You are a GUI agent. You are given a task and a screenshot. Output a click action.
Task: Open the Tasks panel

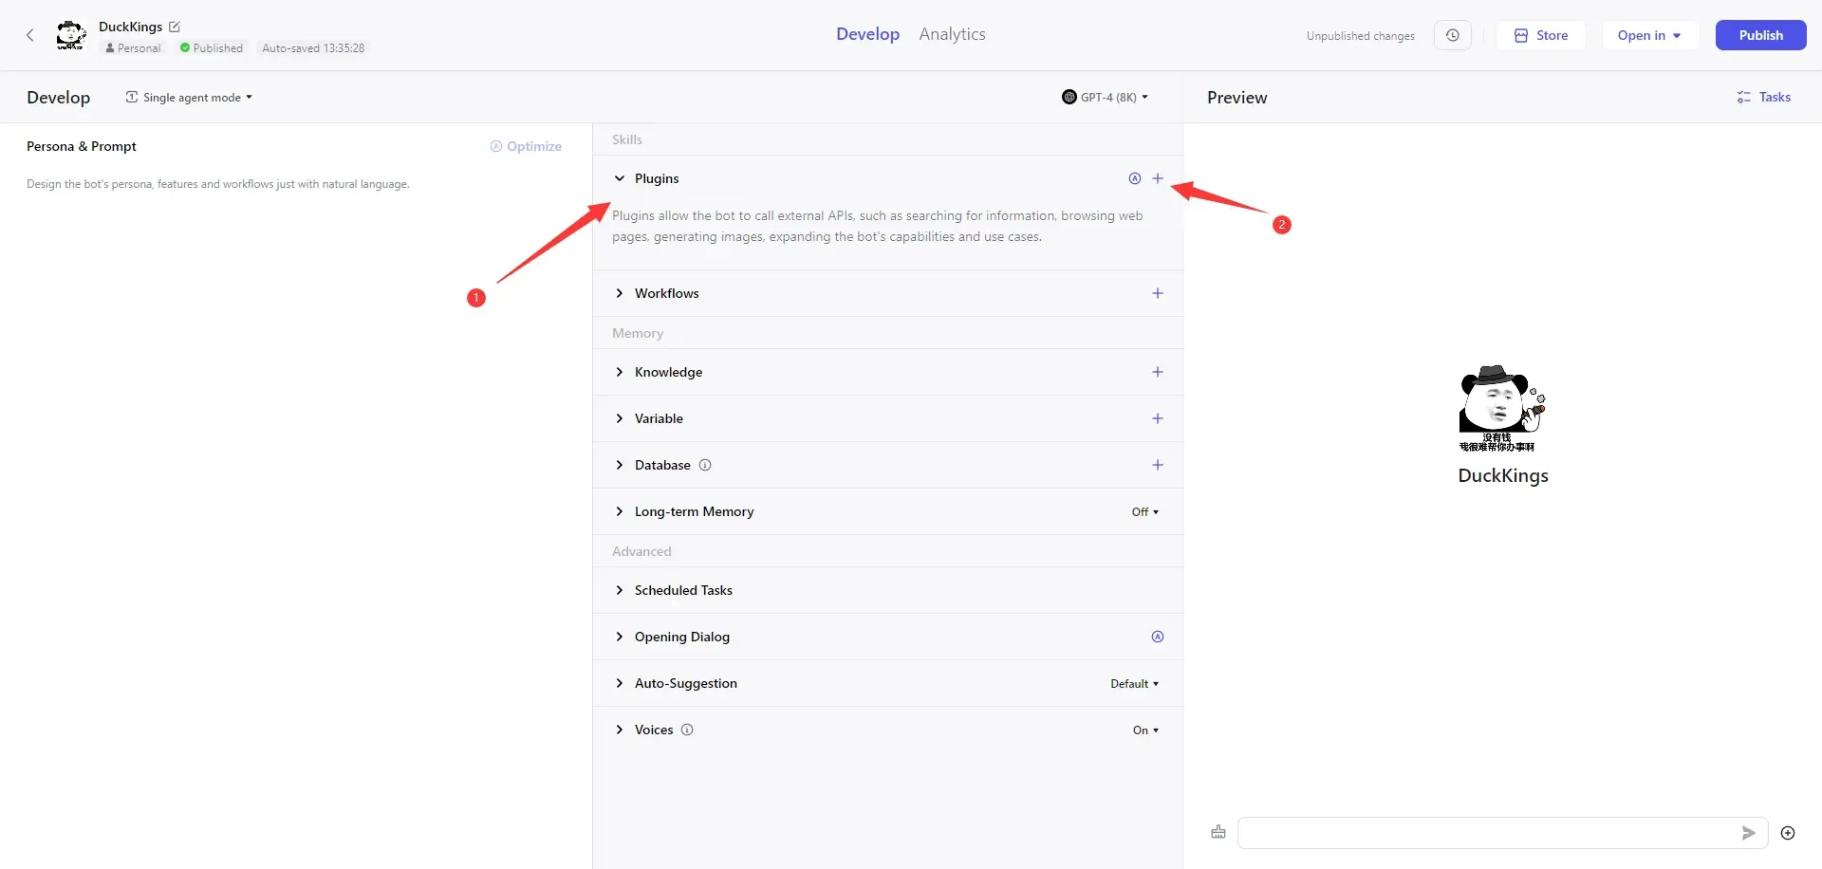[x=1764, y=97]
